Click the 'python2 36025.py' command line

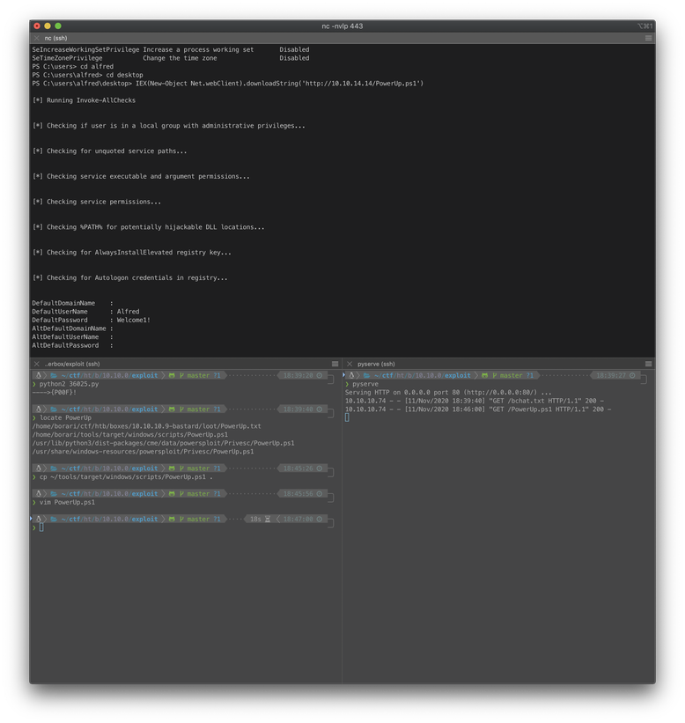(69, 384)
